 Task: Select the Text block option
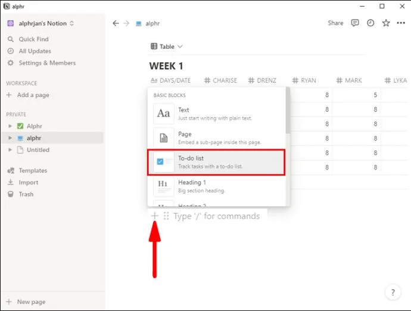(216, 114)
